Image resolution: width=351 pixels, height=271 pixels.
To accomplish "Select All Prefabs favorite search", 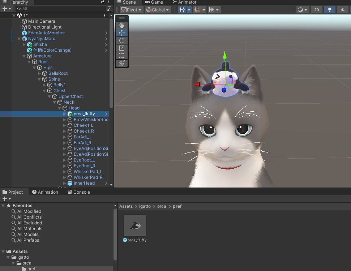I will click(x=28, y=240).
